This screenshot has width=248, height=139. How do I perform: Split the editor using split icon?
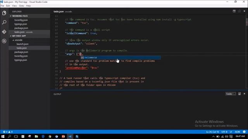[234, 11]
